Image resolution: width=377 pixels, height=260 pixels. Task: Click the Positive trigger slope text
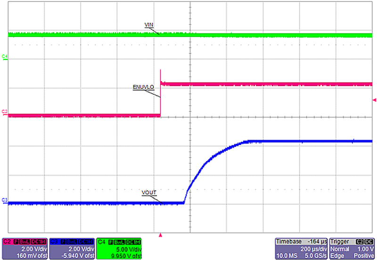[364, 256]
